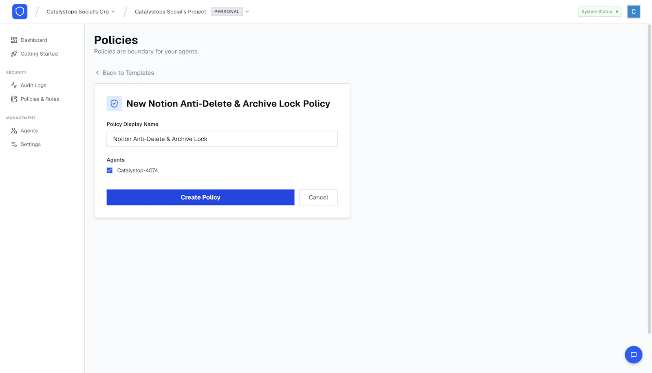Click the PERSONAL badge
This screenshot has width=652, height=373.
tap(227, 12)
